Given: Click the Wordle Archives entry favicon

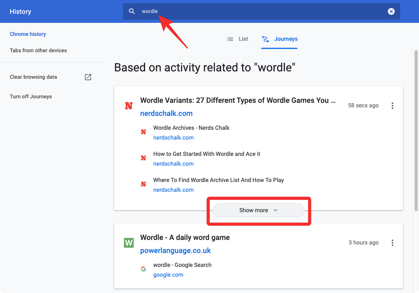Looking at the screenshot, I should pos(143,132).
